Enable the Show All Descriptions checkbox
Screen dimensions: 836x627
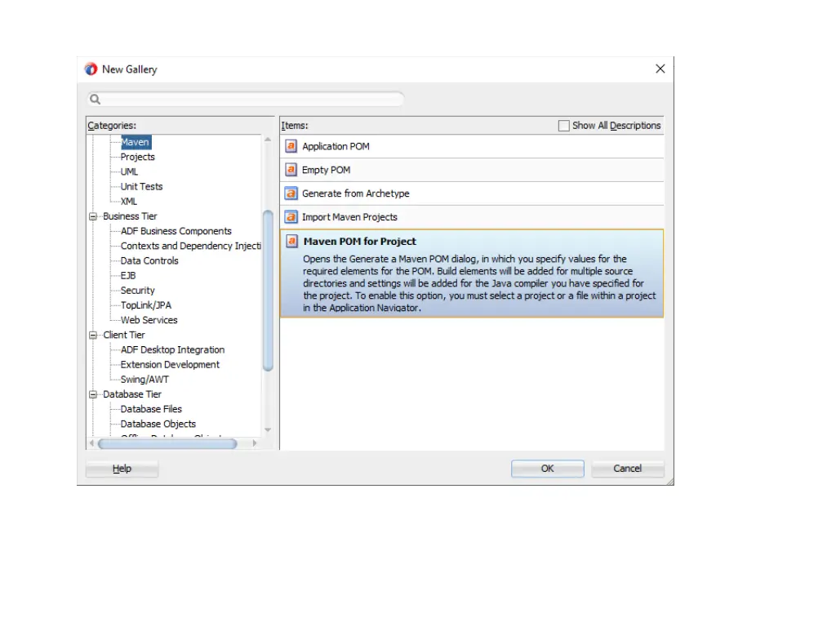tap(563, 126)
